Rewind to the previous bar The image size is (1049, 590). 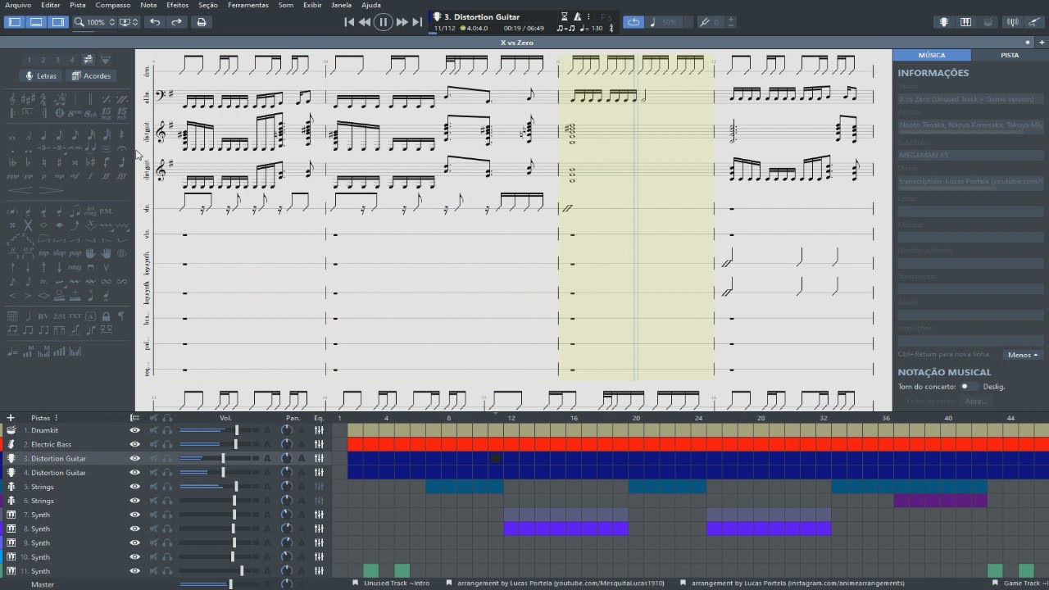365,22
